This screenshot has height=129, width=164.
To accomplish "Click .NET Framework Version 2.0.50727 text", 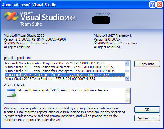I will pyautogui.click(x=107, y=39).
